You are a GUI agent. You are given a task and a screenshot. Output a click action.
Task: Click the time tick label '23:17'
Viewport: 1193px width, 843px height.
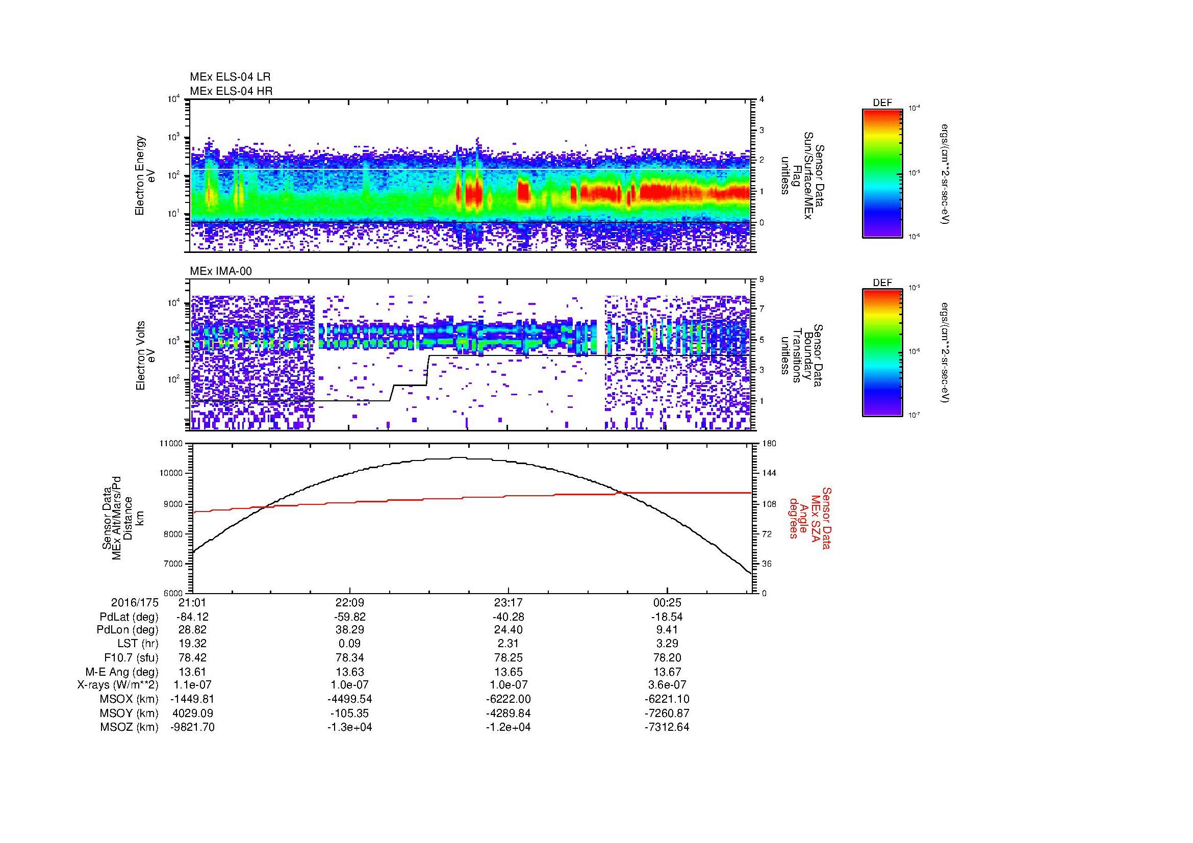[508, 602]
